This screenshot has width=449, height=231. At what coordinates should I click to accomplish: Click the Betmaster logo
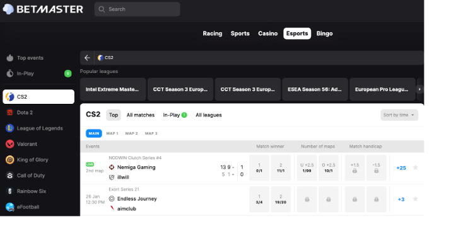point(43,9)
